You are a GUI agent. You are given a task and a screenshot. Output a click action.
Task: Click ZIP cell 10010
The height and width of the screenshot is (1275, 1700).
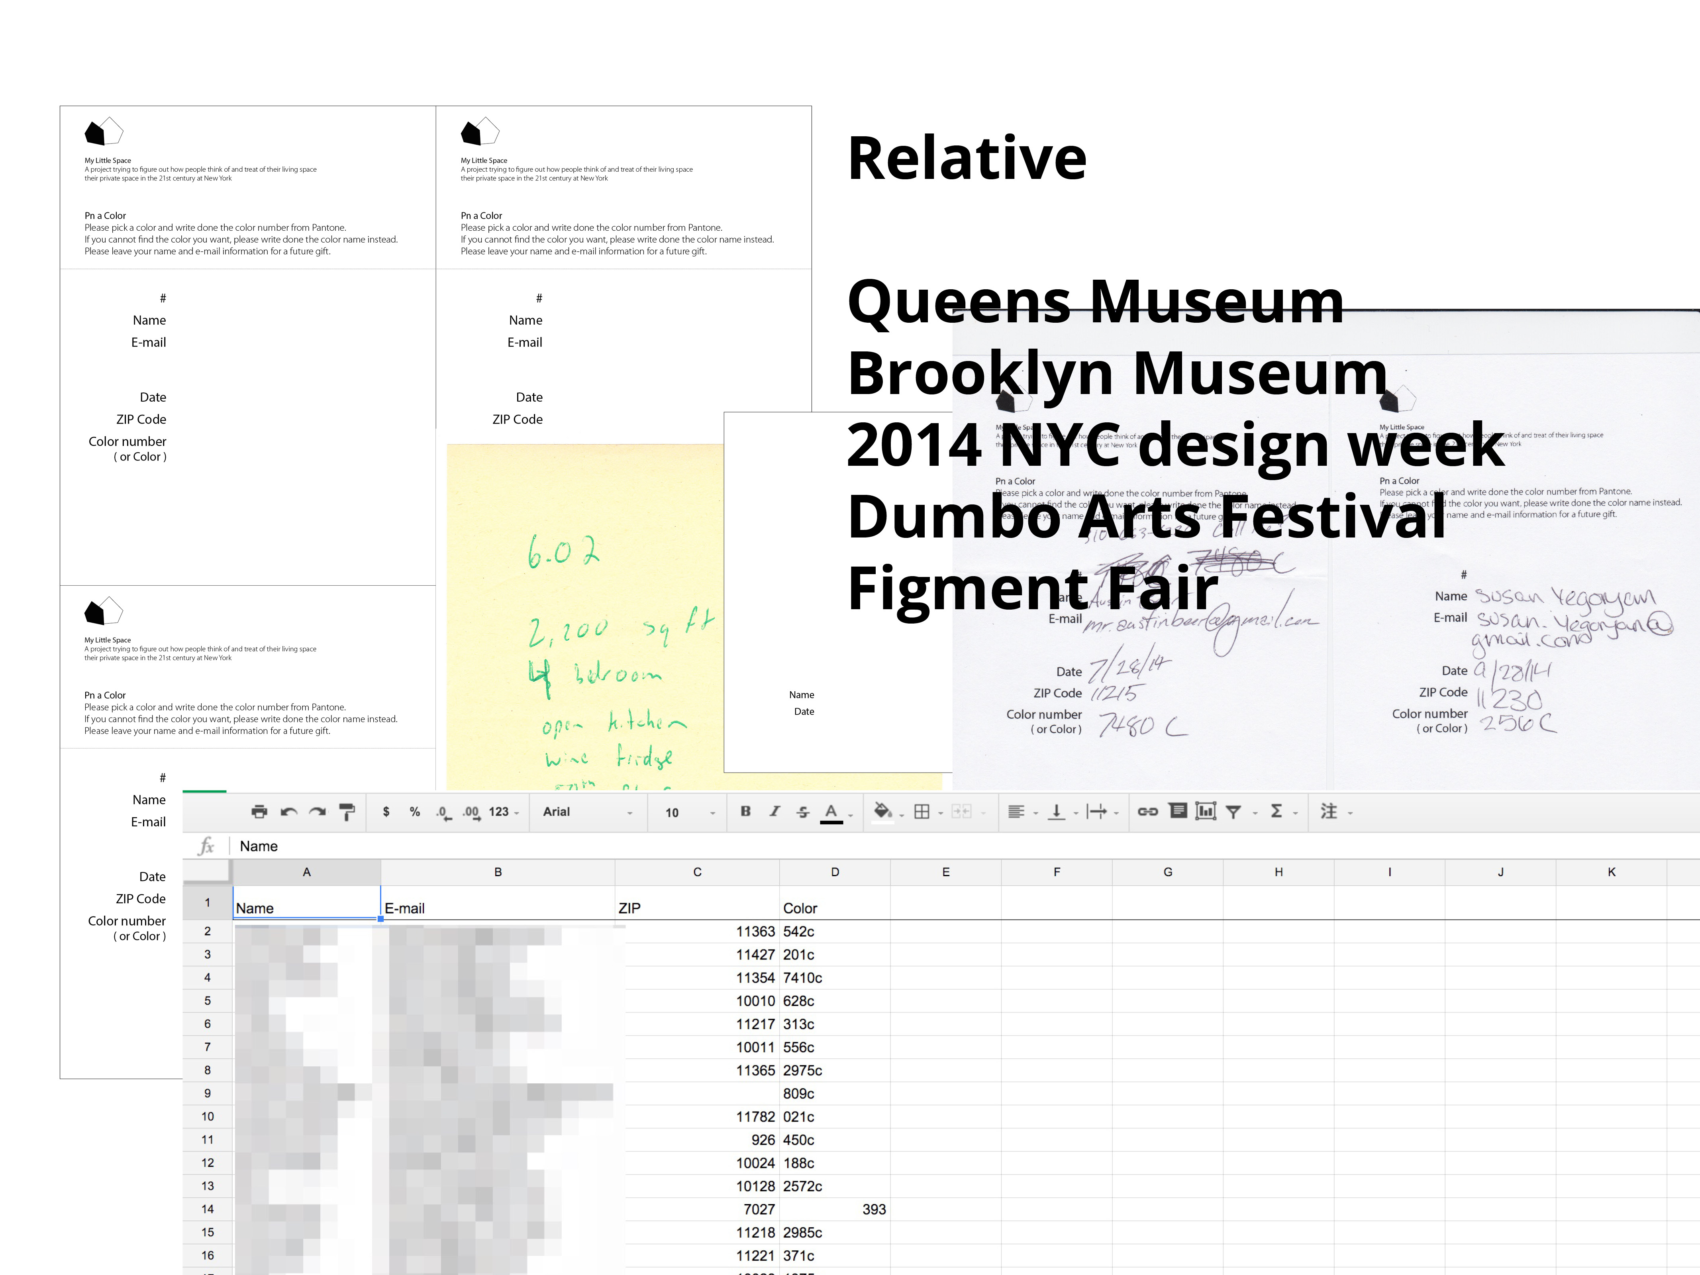pos(697,1000)
